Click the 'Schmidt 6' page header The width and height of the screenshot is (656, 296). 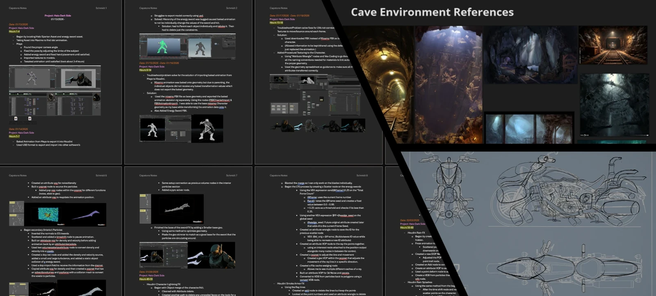coord(101,175)
